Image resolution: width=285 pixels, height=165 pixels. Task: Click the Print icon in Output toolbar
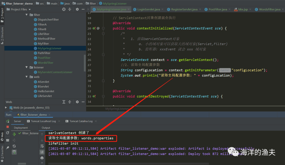click(x=42, y=158)
